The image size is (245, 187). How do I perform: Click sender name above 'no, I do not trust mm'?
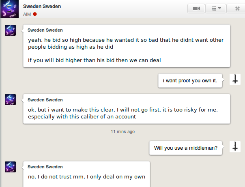45,167
